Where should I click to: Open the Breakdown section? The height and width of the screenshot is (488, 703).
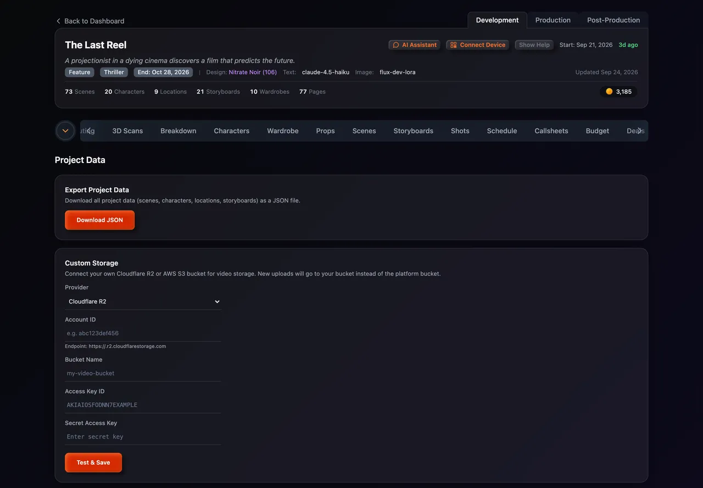click(178, 131)
